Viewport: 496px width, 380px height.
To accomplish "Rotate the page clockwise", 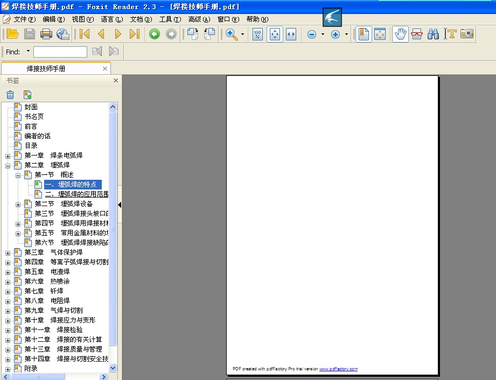I will 193,34.
